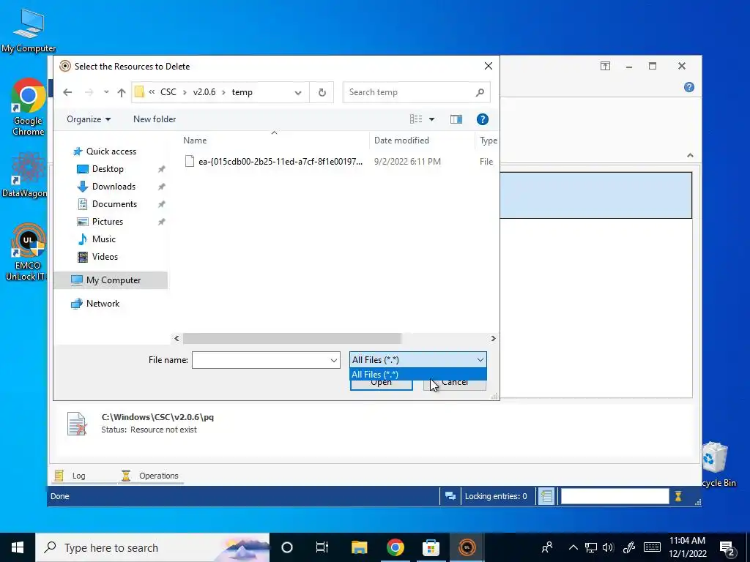Click status bar messages icon
The image size is (750, 562).
pos(450,496)
